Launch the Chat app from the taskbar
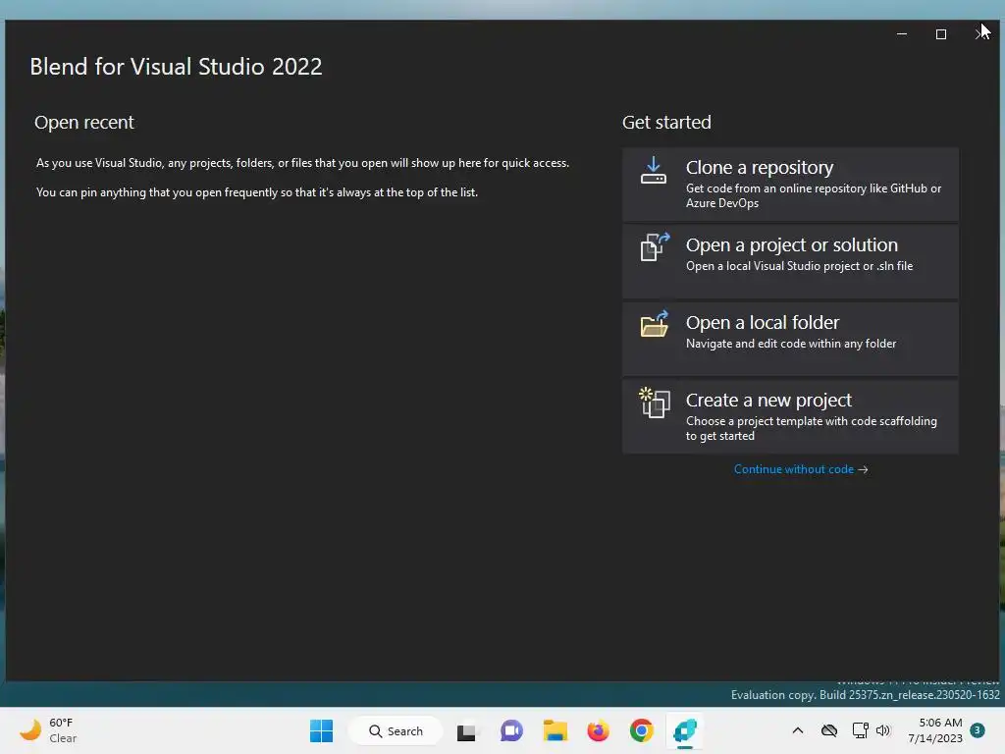Screen dimensions: 1005x754 (x=511, y=730)
